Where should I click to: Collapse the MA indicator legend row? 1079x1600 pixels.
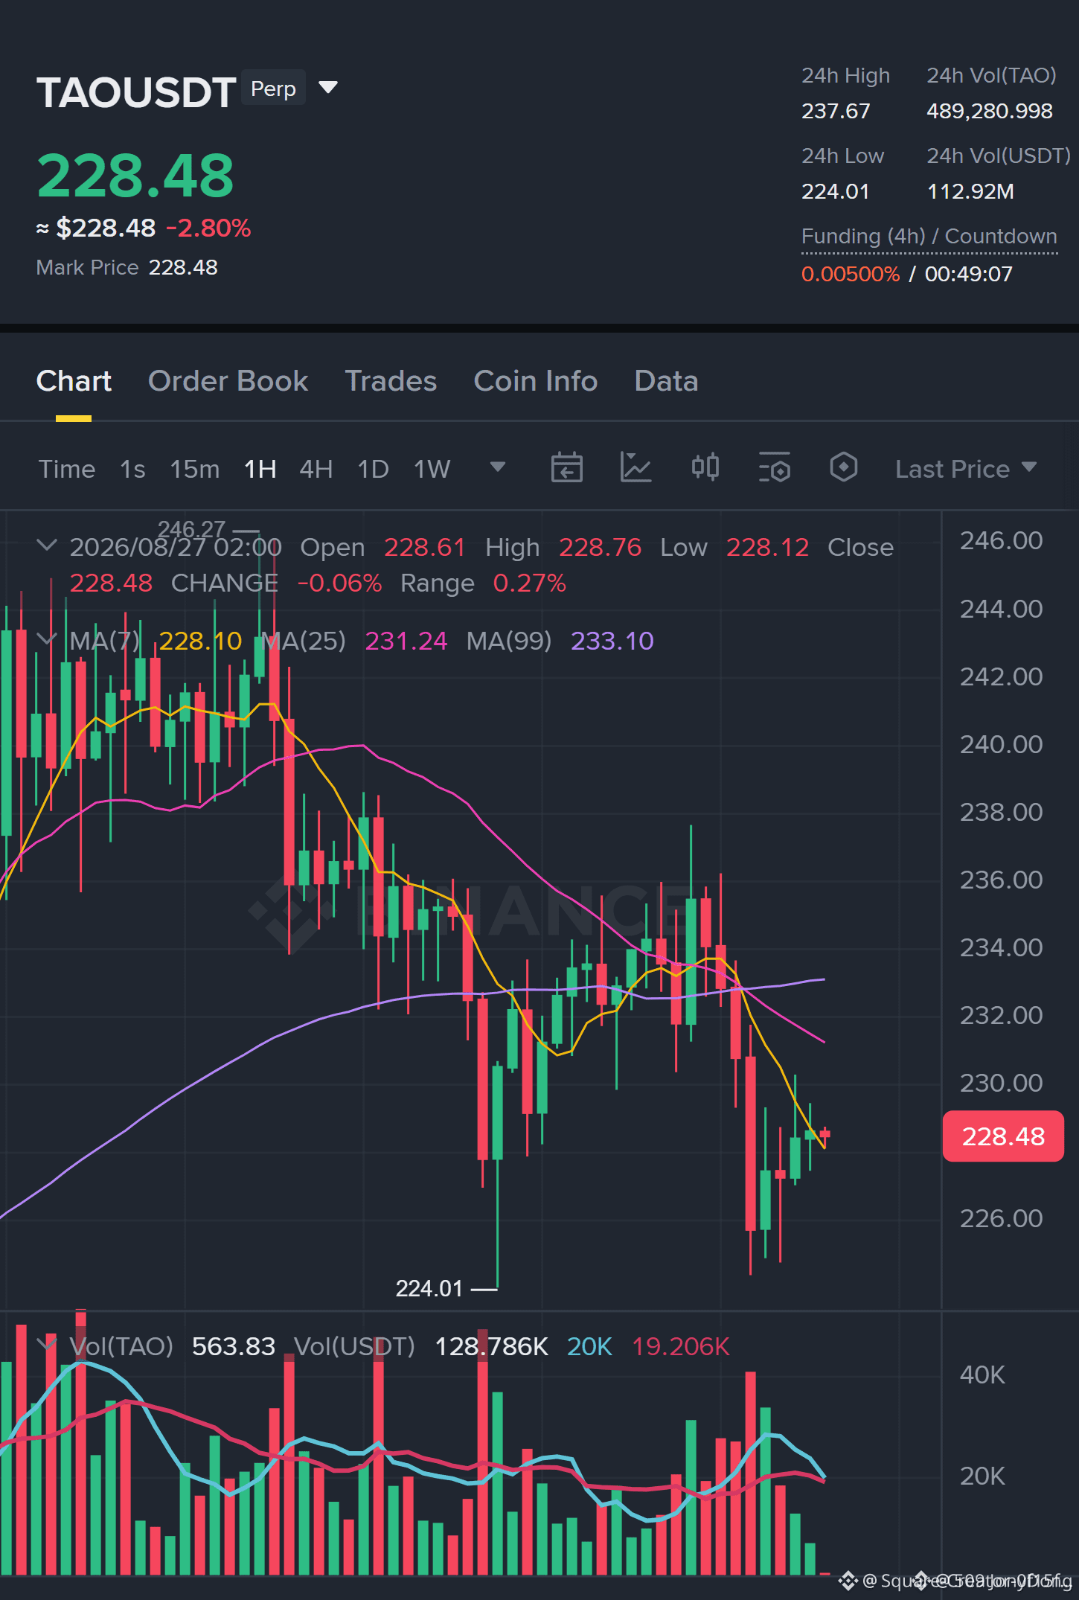pos(46,639)
